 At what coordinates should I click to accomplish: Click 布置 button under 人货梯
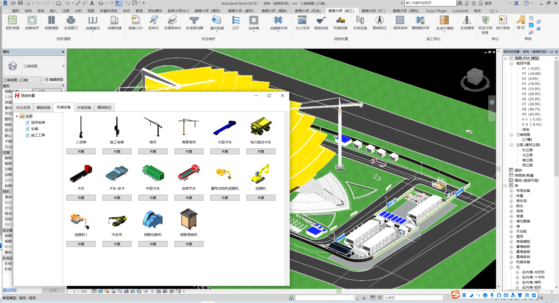[x=81, y=151]
